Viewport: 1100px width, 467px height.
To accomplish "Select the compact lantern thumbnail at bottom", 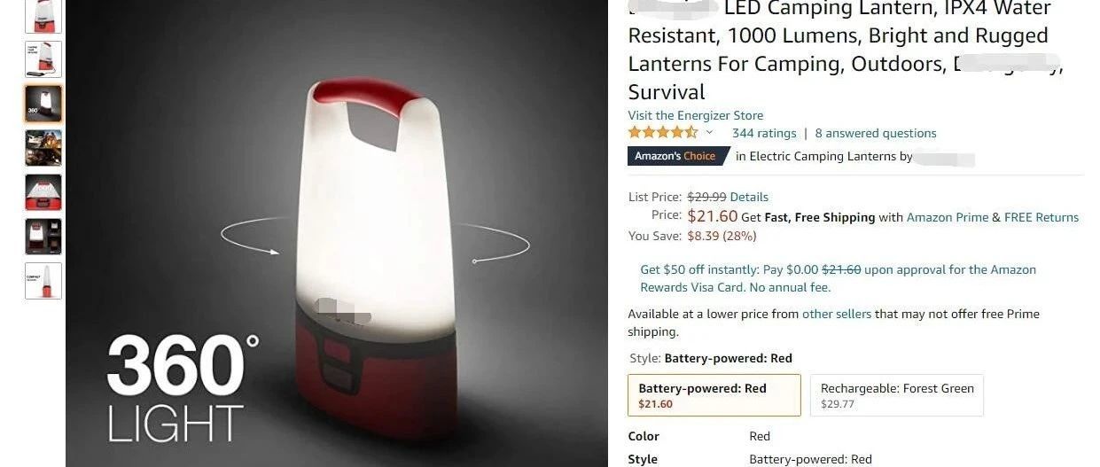I will [x=43, y=281].
